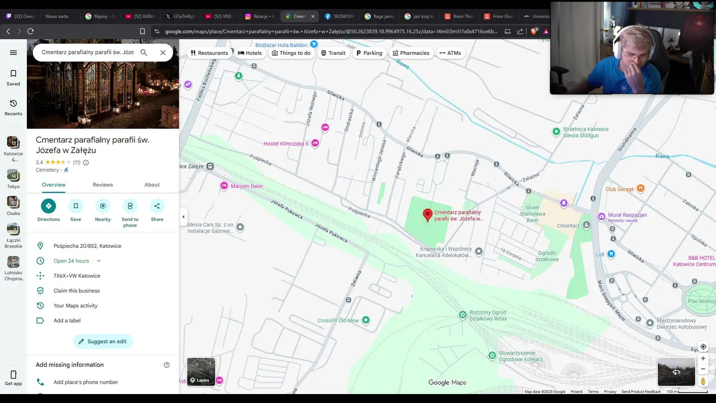The height and width of the screenshot is (403, 716).
Task: Open the hamburger menu in Google Maps
Action: click(13, 53)
